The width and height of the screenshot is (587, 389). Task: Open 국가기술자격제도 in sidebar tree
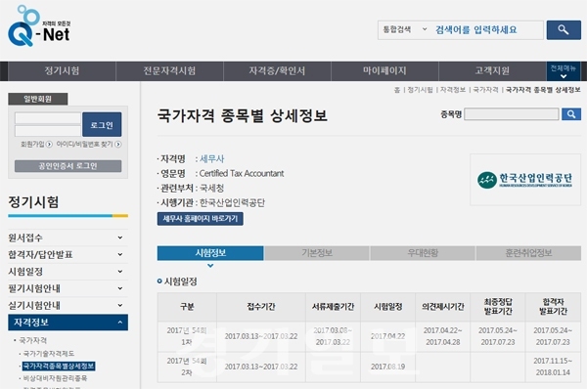[x=49, y=354]
